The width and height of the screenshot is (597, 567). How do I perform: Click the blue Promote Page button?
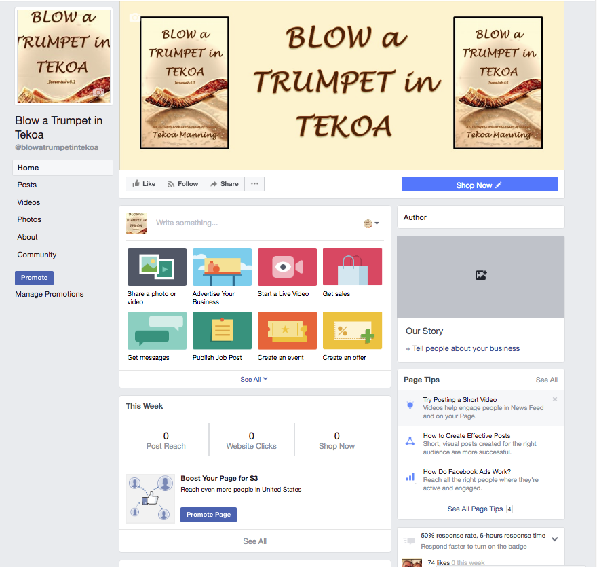point(208,515)
